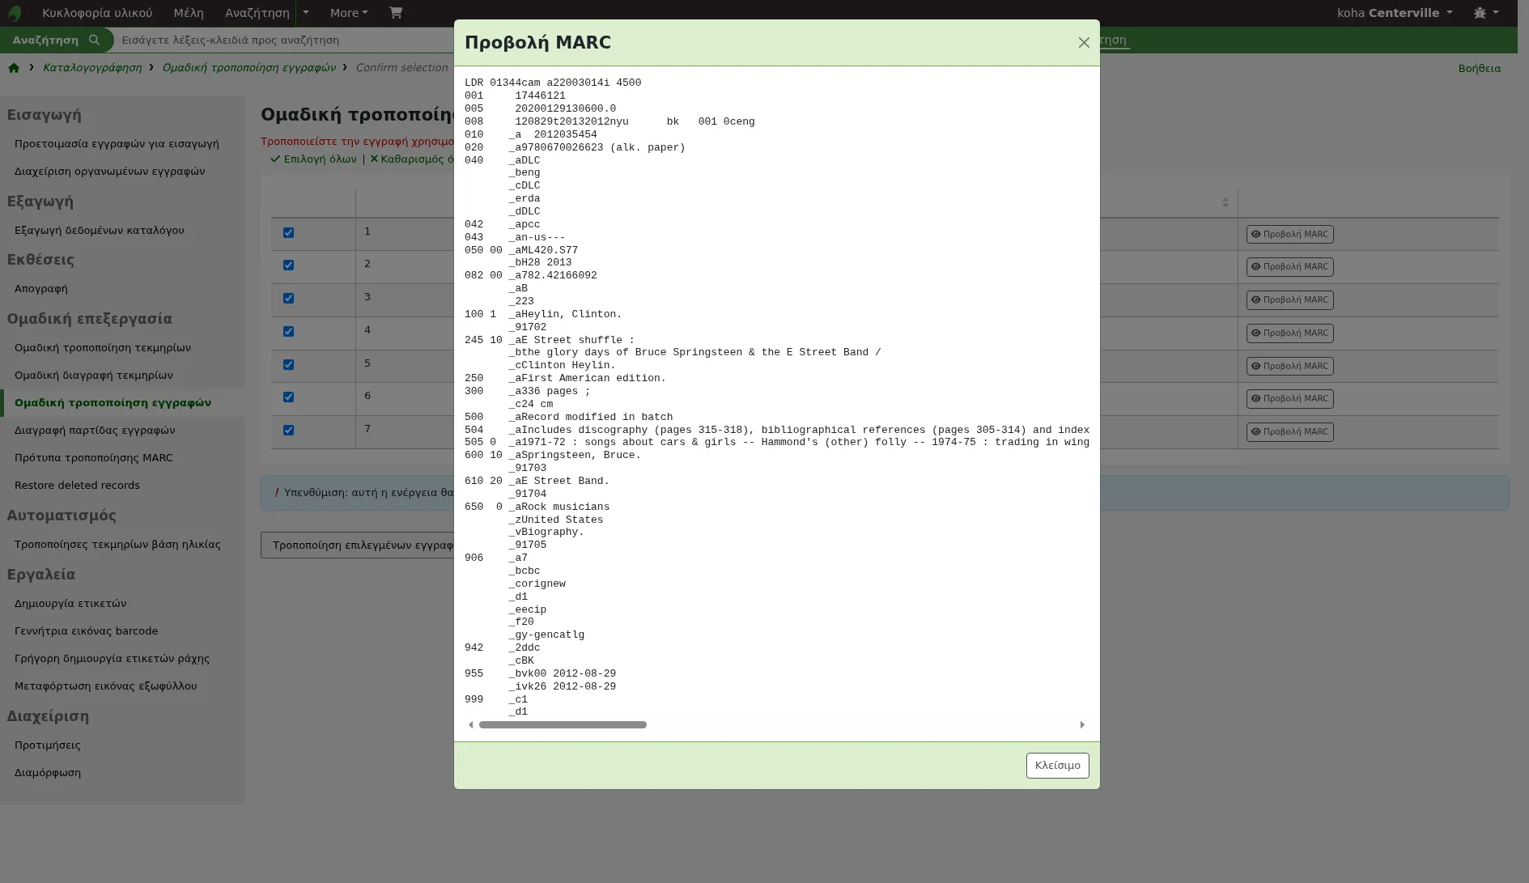Uncheck the checkbox for record 1
This screenshot has height=883, width=1529.
tap(288, 233)
